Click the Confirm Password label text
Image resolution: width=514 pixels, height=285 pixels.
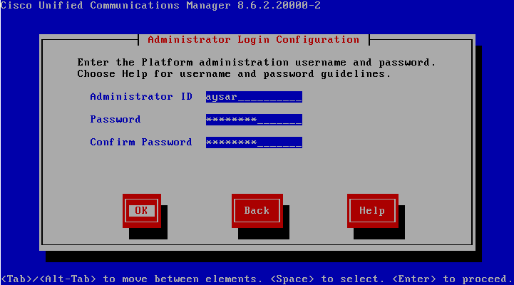141,142
